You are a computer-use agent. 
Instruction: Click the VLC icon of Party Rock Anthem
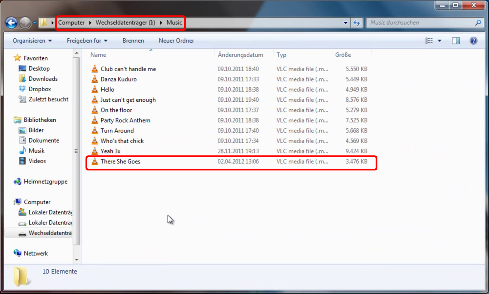[x=94, y=120]
